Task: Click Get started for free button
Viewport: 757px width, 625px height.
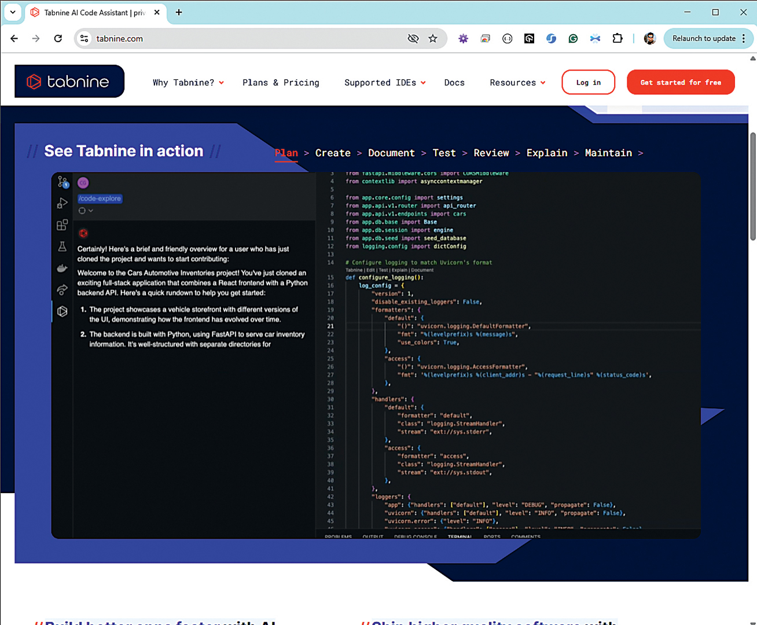Action: [x=681, y=83]
